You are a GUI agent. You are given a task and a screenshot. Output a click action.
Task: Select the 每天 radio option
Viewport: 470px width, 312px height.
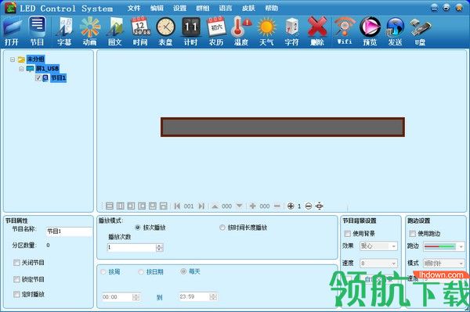(x=183, y=271)
